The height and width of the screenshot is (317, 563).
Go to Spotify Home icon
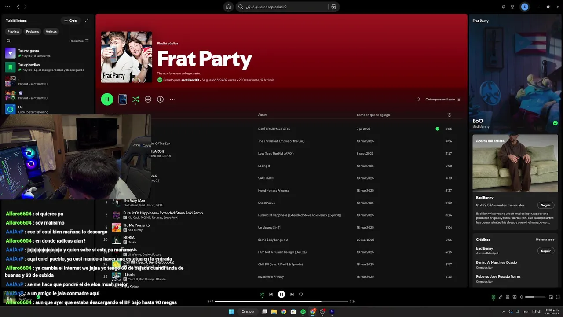pos(228,7)
